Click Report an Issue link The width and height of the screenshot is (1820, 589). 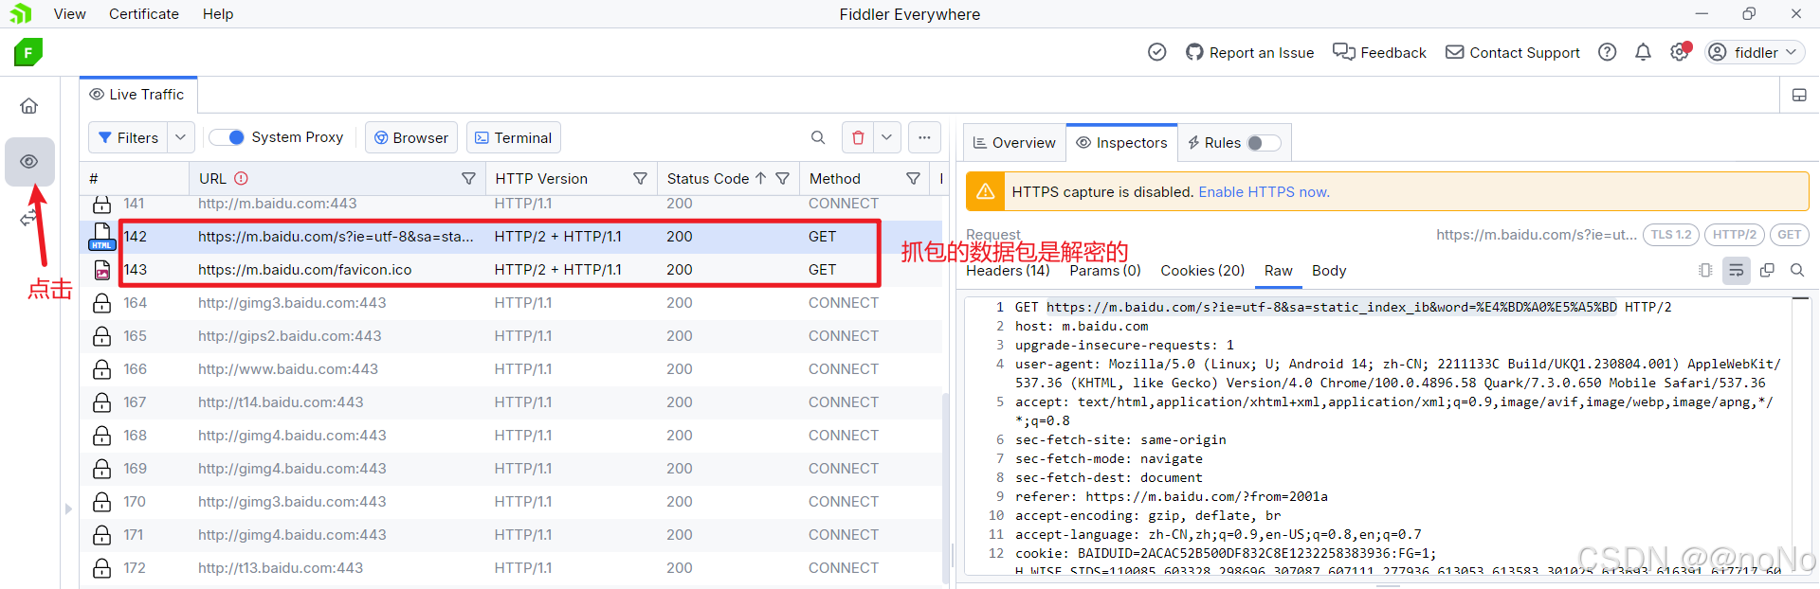click(1249, 52)
